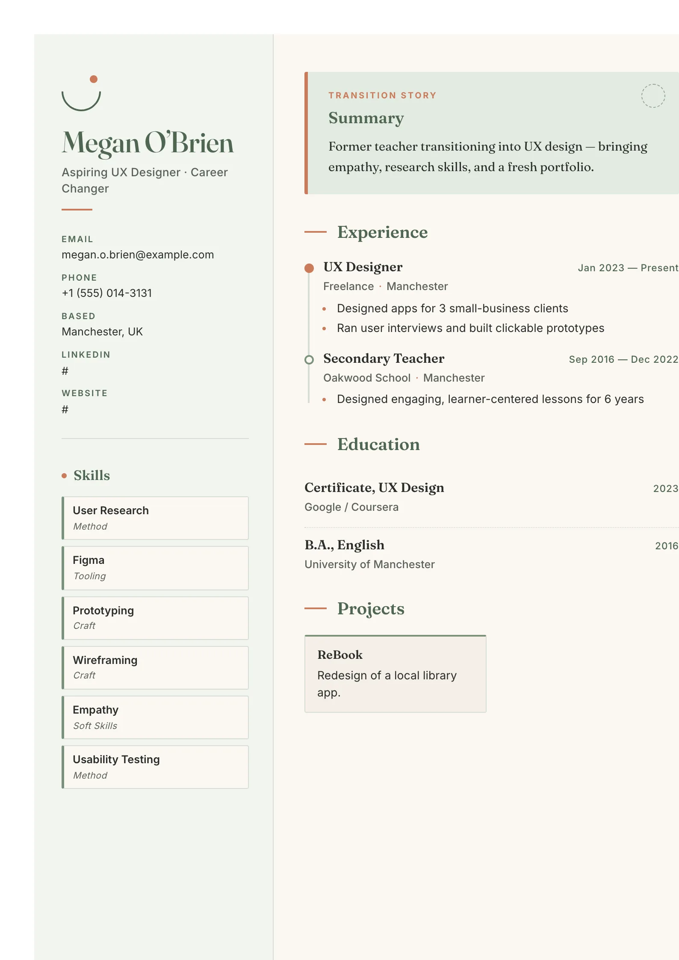Viewport: 679px width, 960px height.
Task: Click the filled timeline dot beside UX Designer
Action: (x=309, y=268)
